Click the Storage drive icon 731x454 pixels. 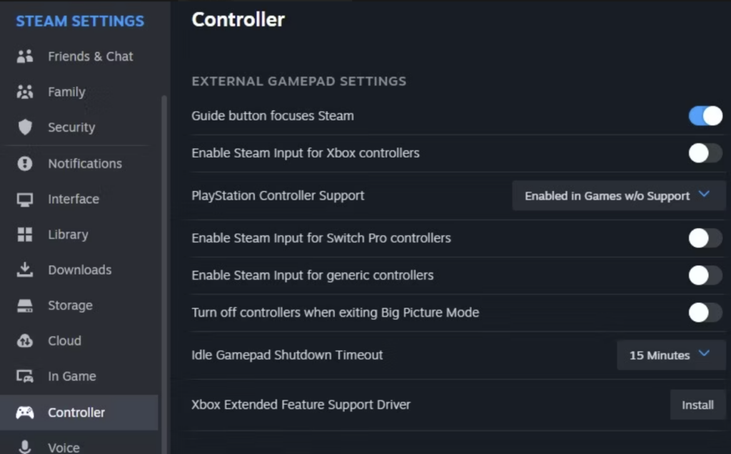click(25, 306)
